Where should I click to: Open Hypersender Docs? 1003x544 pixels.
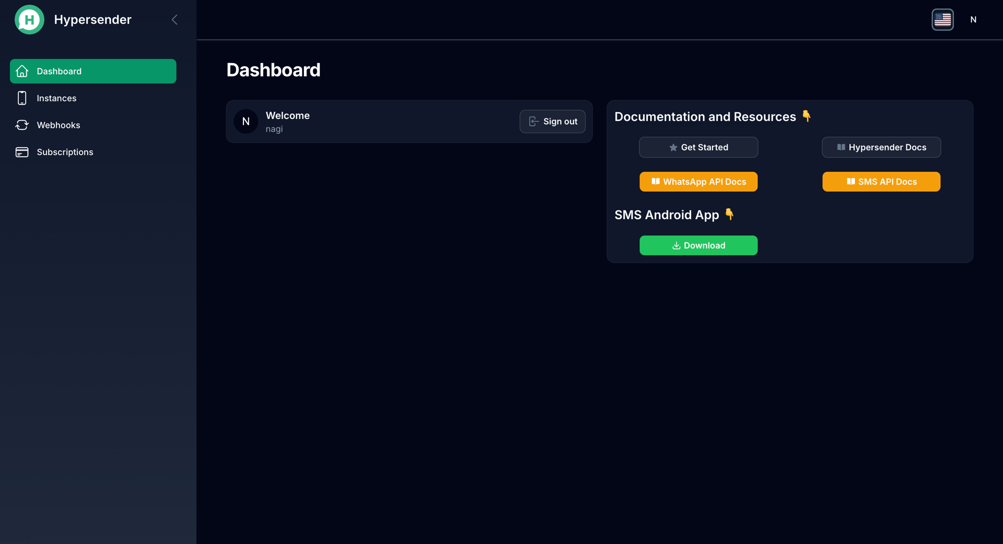tap(881, 147)
